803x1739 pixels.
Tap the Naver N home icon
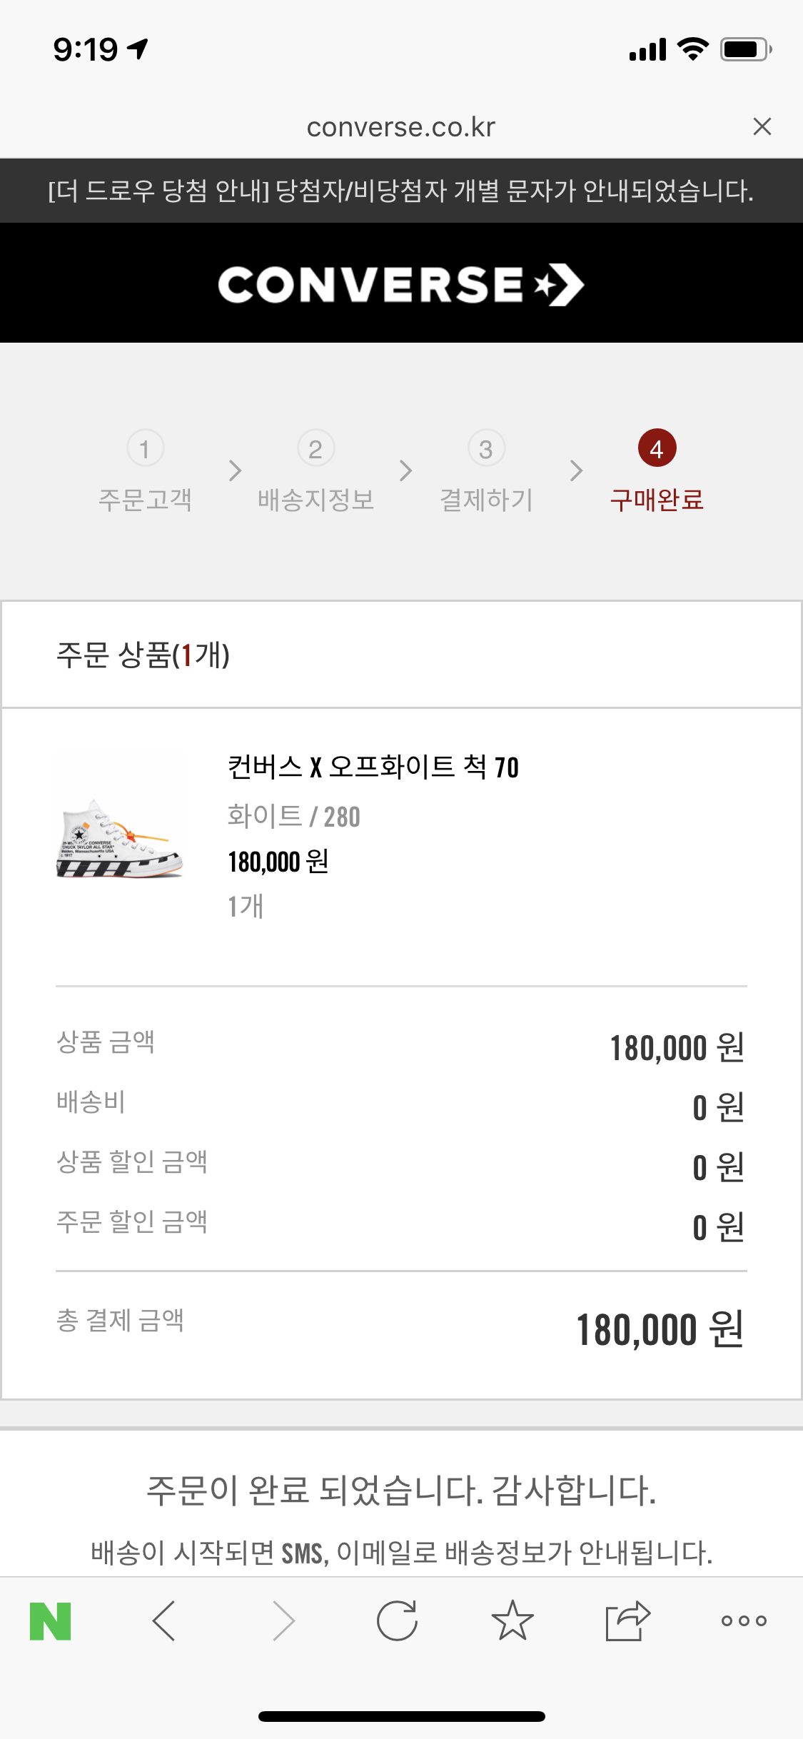[51, 1620]
